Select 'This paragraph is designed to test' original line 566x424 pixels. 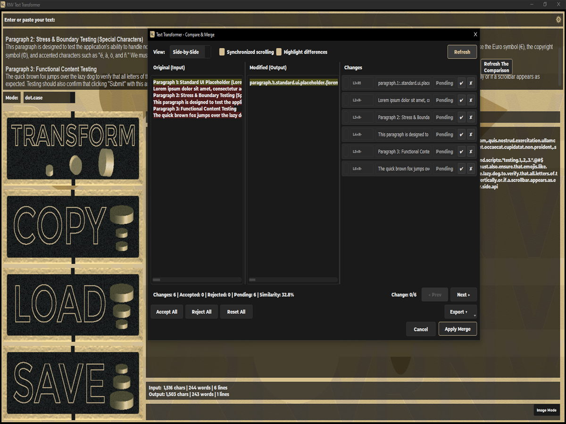pos(198,102)
